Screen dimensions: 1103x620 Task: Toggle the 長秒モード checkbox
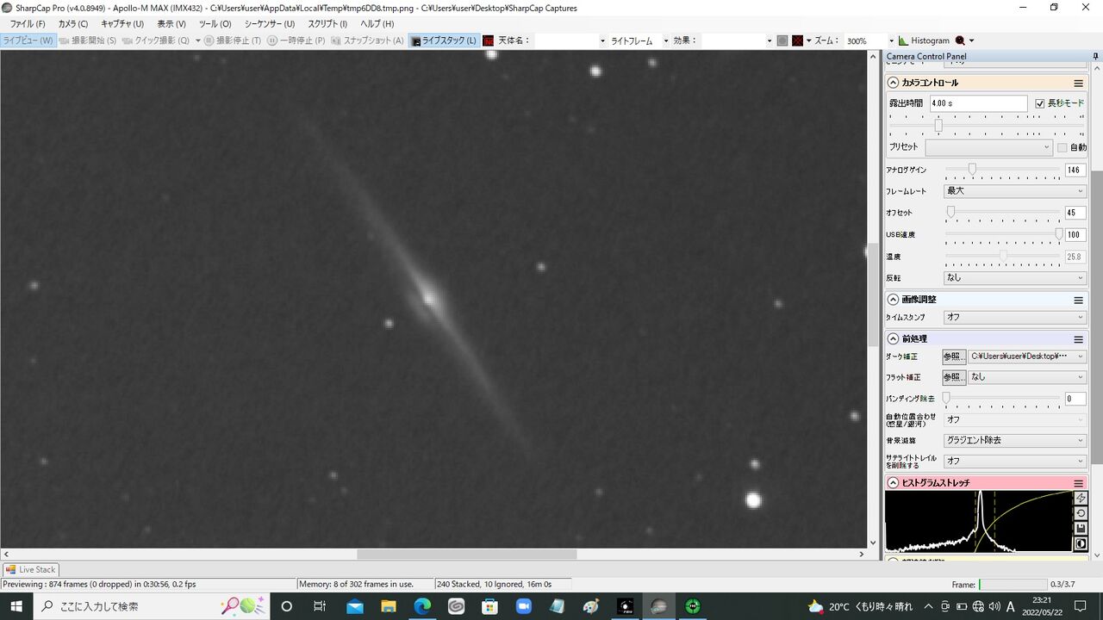[1040, 103]
